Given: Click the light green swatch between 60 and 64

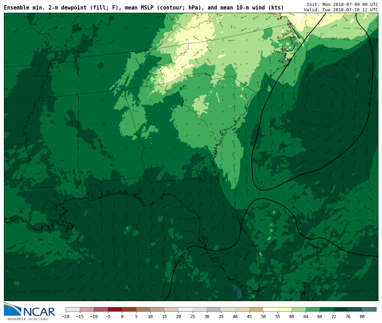Looking at the screenshot, I should pyautogui.click(x=299, y=310).
